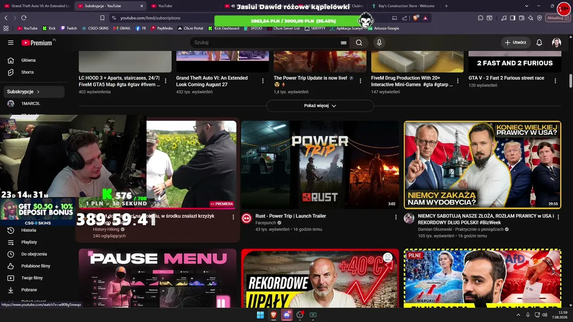This screenshot has width=573, height=322.
Task: Open the Brave apps grid icon
Action: click(x=6, y=28)
